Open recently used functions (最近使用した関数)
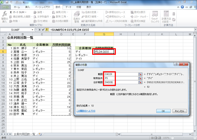 click(x=21, y=17)
